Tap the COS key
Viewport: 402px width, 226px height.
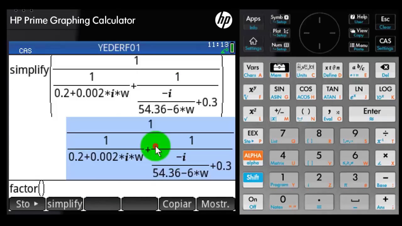(x=306, y=93)
